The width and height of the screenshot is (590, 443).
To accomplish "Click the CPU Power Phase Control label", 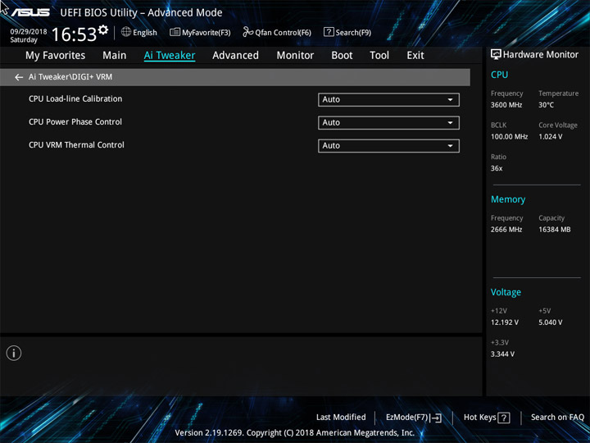I will (75, 122).
